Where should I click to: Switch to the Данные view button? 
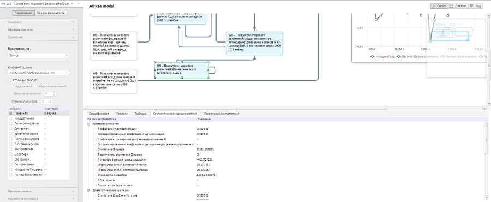coord(458,5)
